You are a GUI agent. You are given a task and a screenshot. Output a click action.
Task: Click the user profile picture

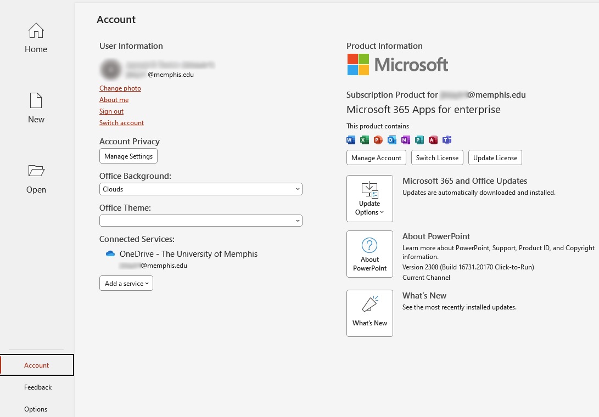point(110,70)
